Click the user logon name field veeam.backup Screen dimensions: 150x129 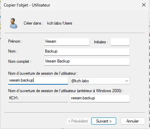click(38, 81)
